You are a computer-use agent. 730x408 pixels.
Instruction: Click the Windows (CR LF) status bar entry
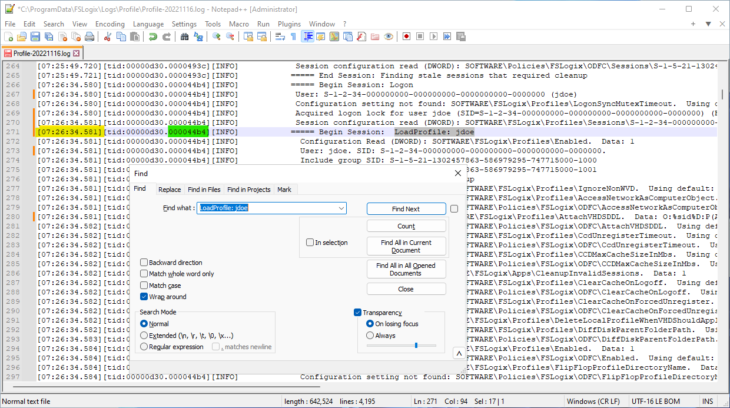click(x=593, y=402)
